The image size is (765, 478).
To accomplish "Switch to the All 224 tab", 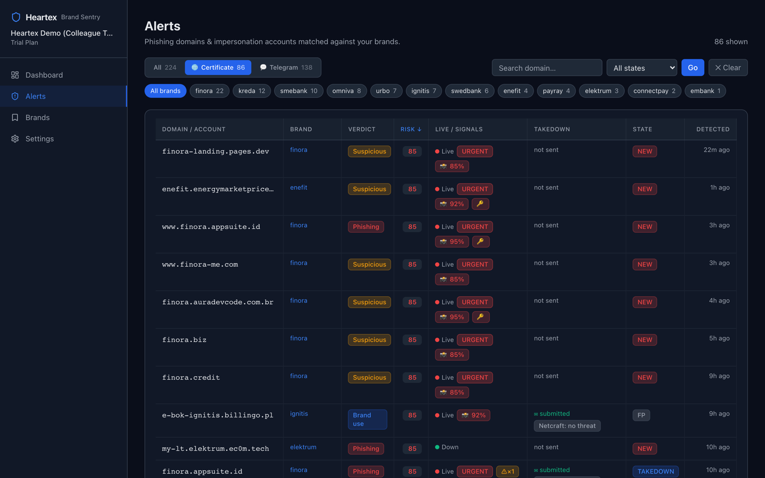I will pos(165,67).
